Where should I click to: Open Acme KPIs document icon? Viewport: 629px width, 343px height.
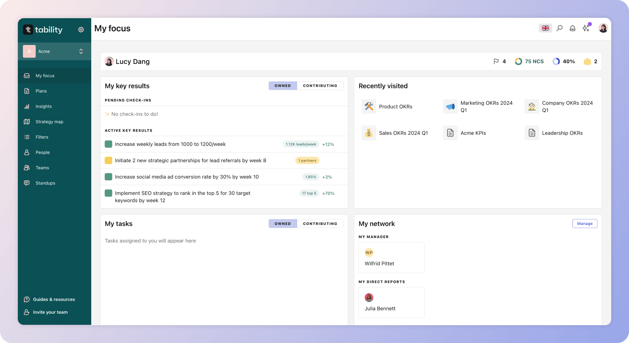(450, 133)
